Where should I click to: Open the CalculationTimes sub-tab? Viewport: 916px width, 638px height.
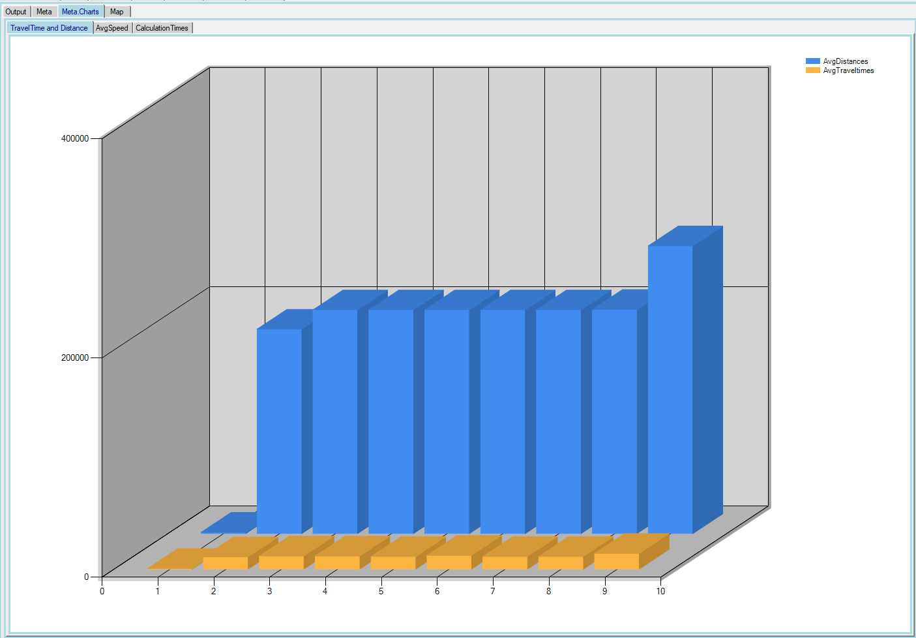tap(162, 28)
